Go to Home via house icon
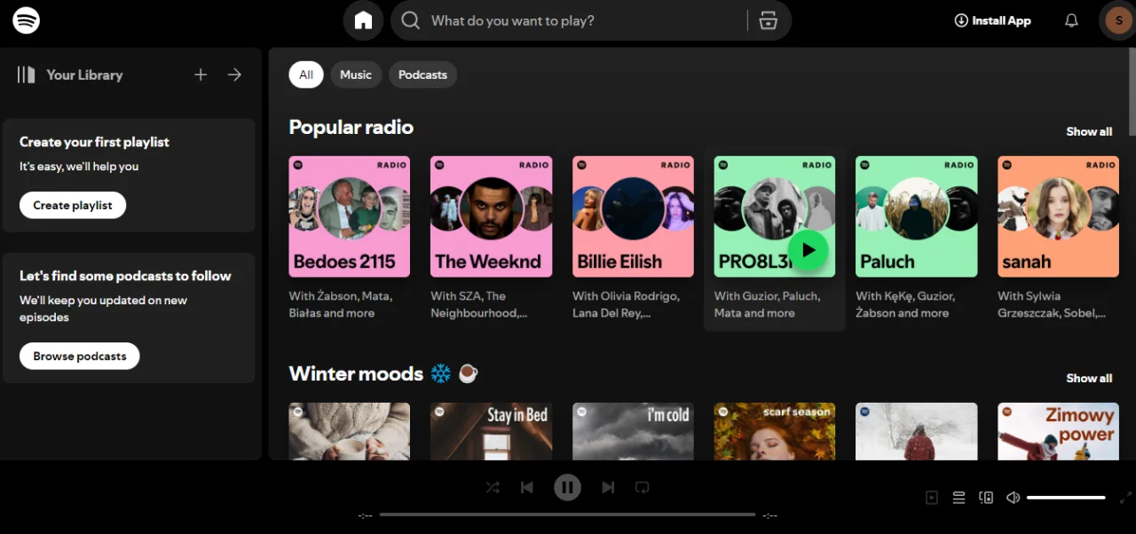 [x=363, y=20]
